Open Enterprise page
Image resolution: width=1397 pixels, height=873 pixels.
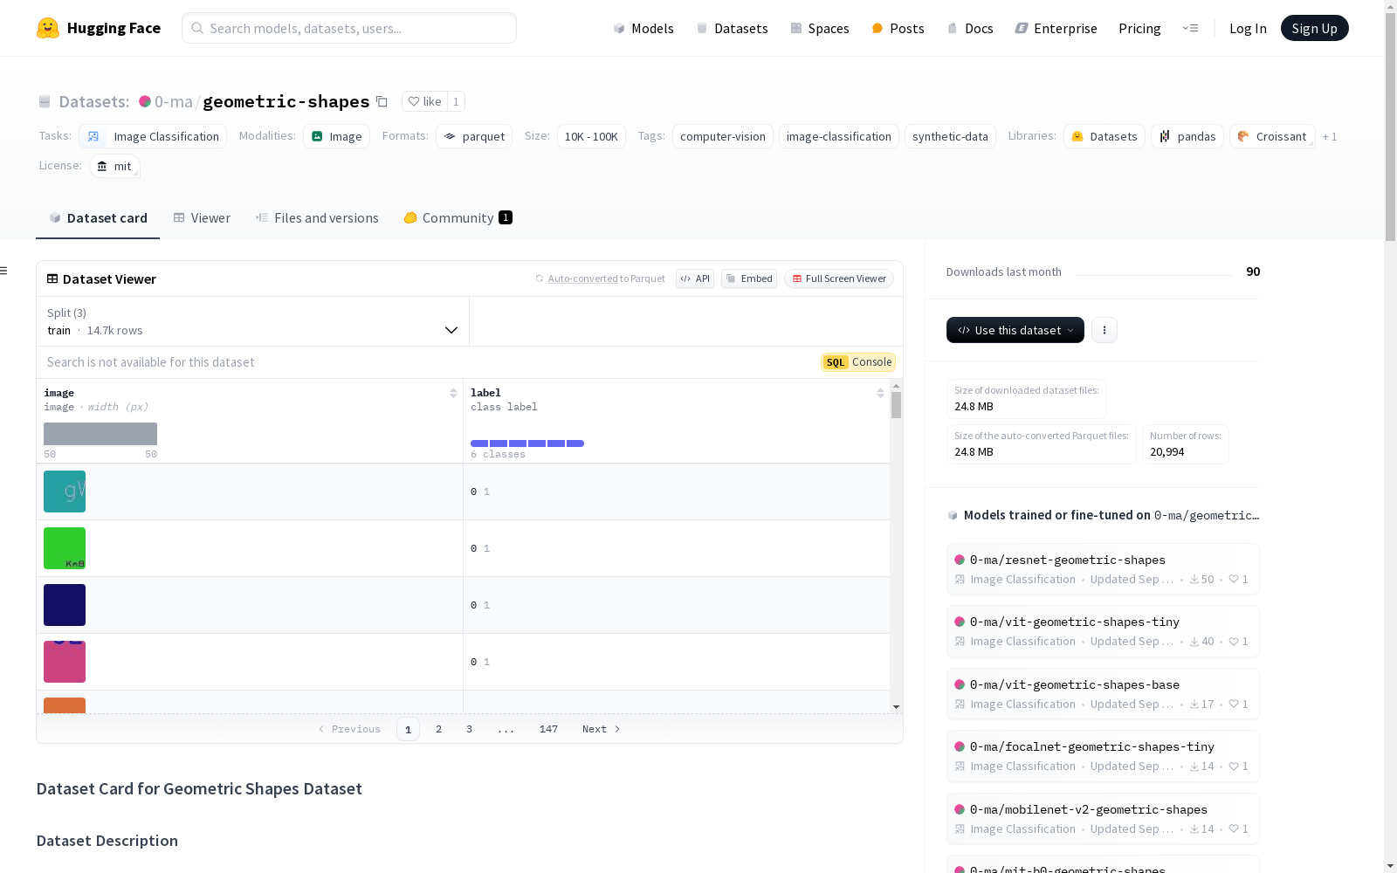(1056, 28)
